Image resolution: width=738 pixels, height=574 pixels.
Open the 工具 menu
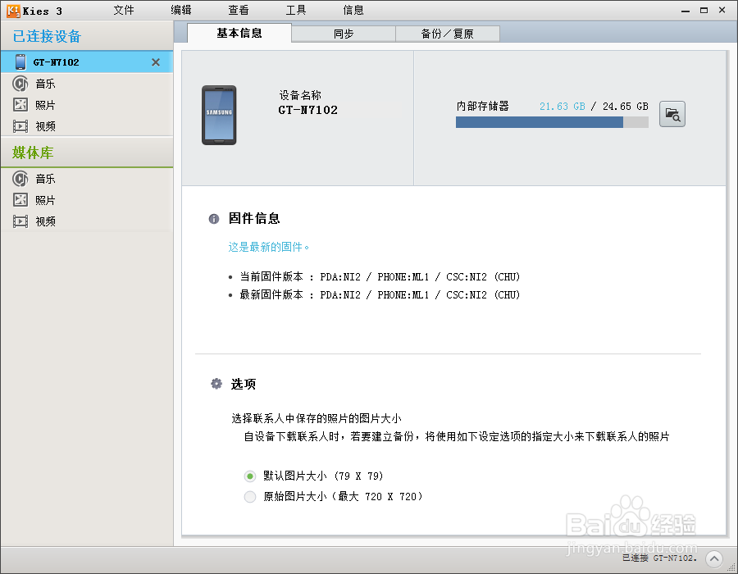point(296,10)
